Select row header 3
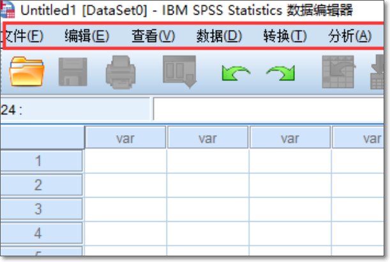This screenshot has height=262, width=390. (41, 209)
